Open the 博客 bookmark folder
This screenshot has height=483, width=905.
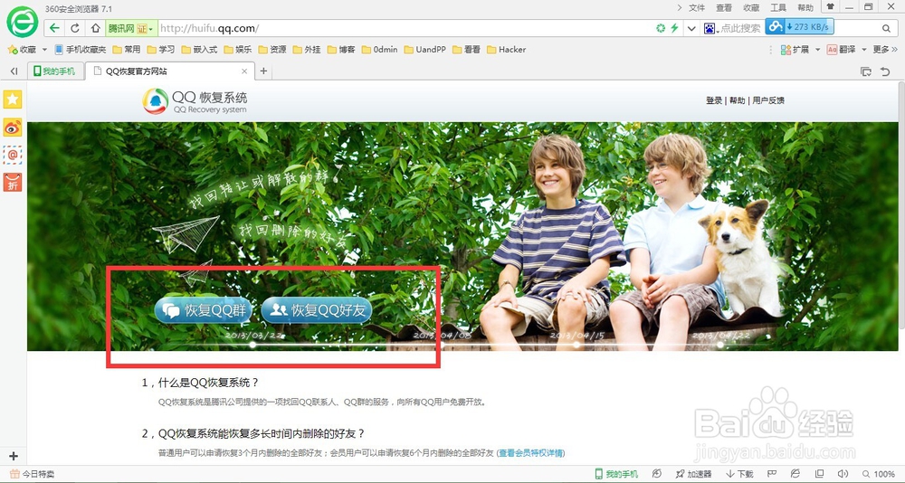tap(341, 50)
